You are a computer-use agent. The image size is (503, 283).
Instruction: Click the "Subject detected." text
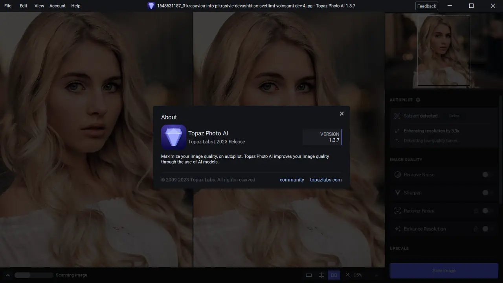click(421, 116)
